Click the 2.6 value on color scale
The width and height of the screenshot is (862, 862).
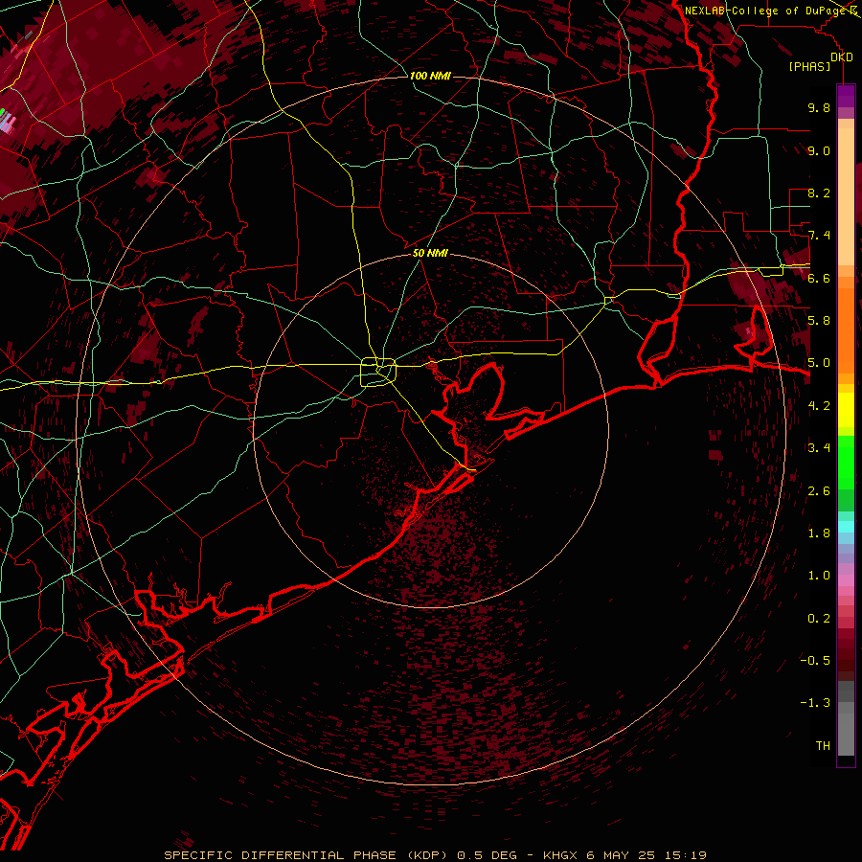(819, 491)
